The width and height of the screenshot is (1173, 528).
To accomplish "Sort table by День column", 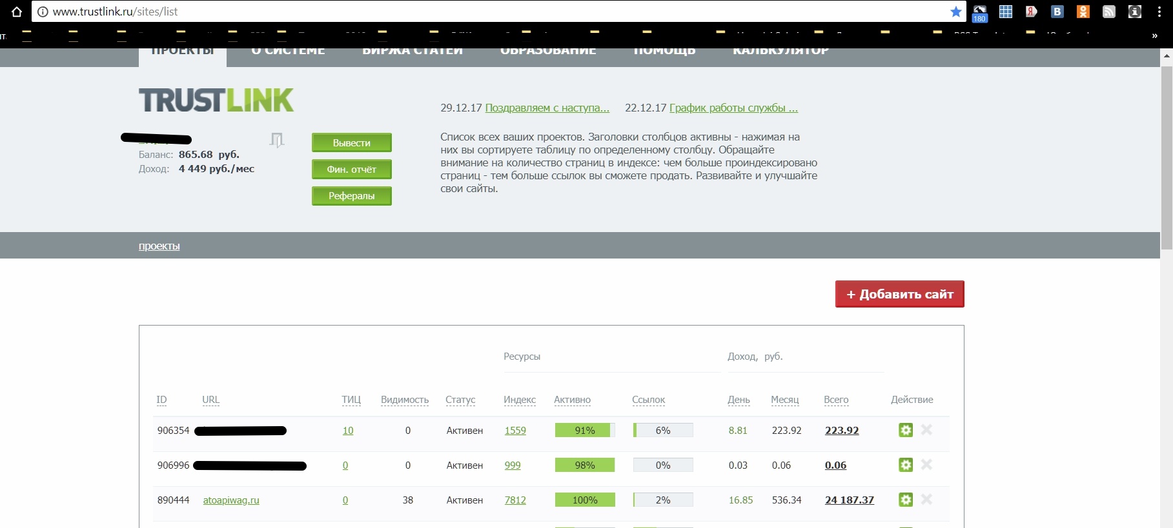I will [739, 400].
